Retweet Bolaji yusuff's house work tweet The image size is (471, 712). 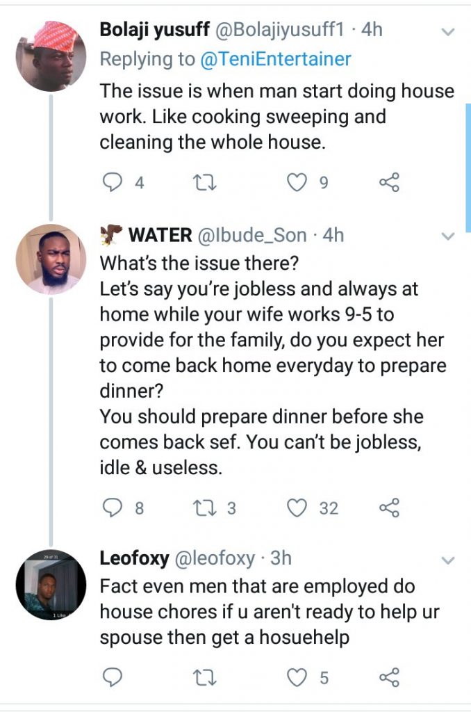pos(202,183)
